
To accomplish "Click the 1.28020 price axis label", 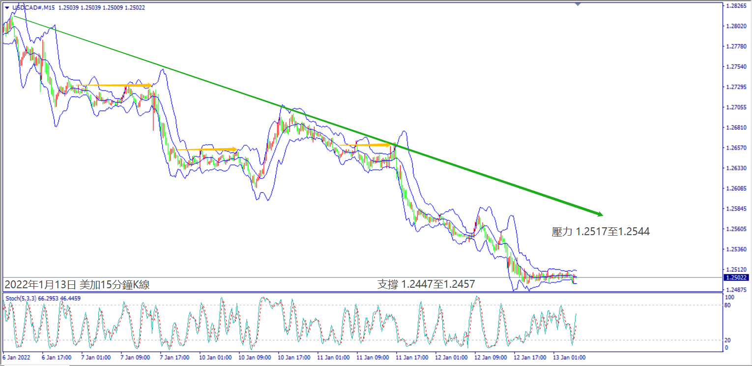I will pyautogui.click(x=736, y=26).
